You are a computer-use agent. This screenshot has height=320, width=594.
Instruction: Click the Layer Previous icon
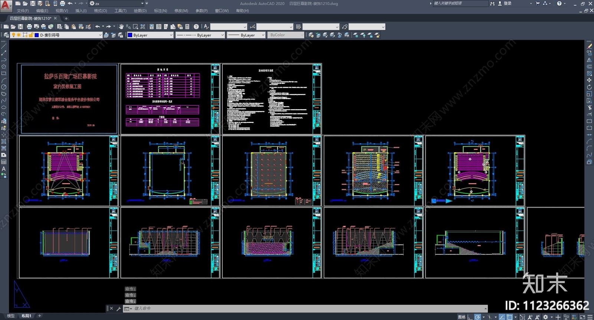tap(114, 35)
